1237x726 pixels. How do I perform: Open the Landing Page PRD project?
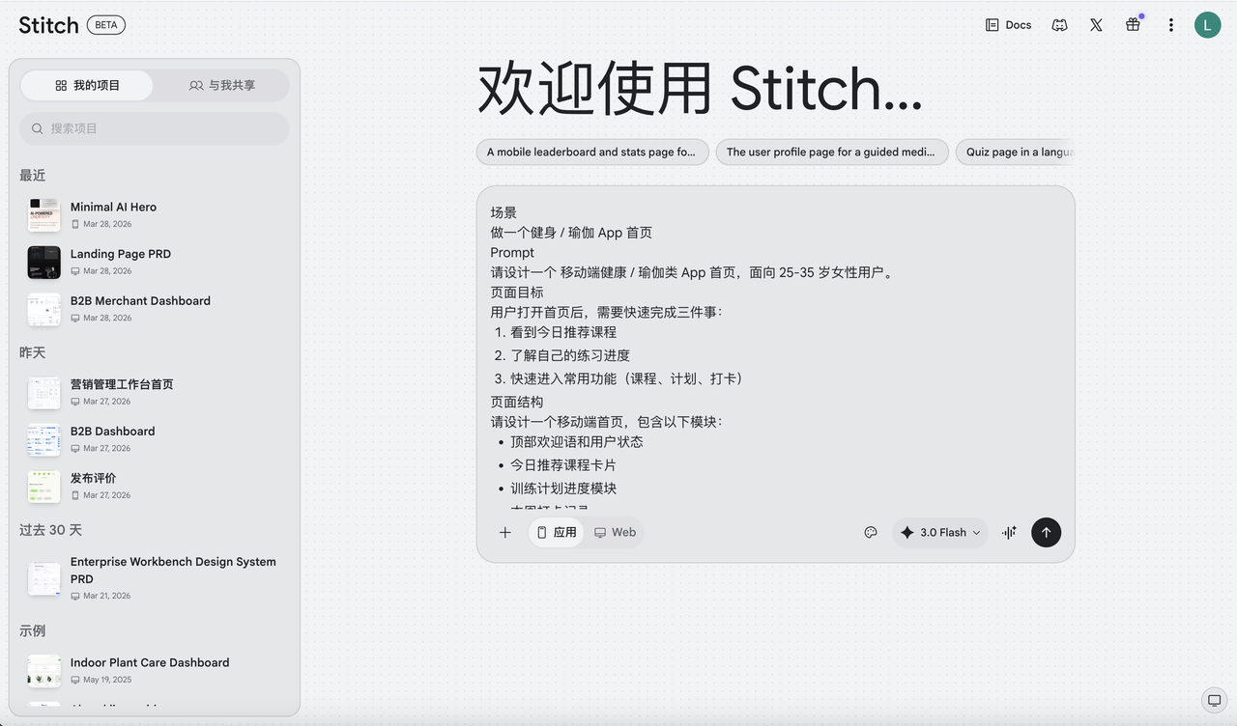coord(155,262)
